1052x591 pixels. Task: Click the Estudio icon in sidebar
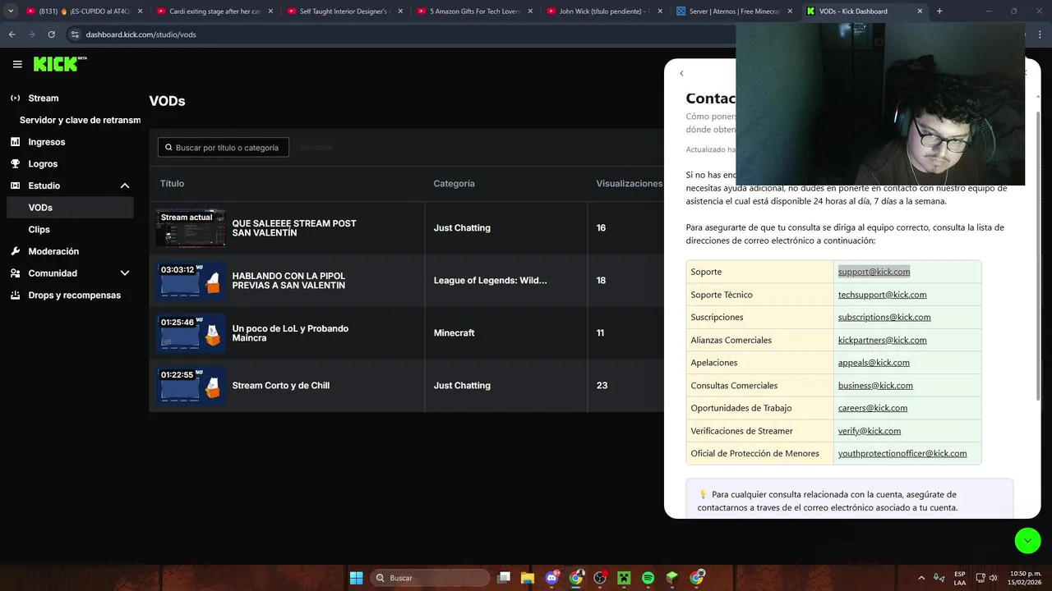tap(15, 186)
